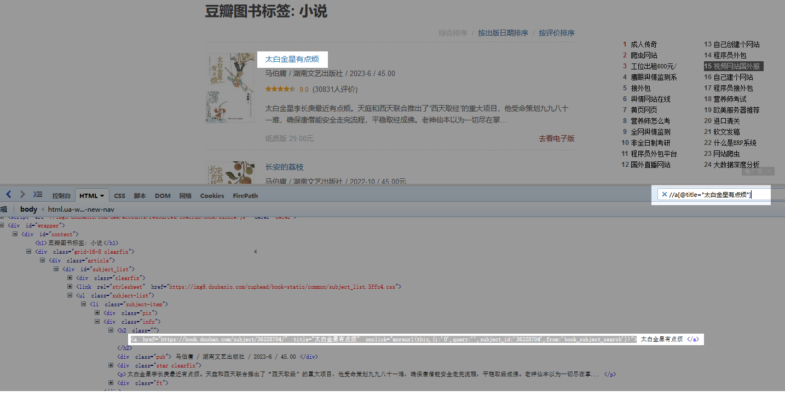Open ad link 营养师怎么考
Image resolution: width=785 pixels, height=396 pixels.
650,121
